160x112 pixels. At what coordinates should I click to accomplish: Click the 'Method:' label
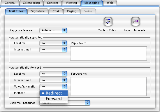(20, 93)
